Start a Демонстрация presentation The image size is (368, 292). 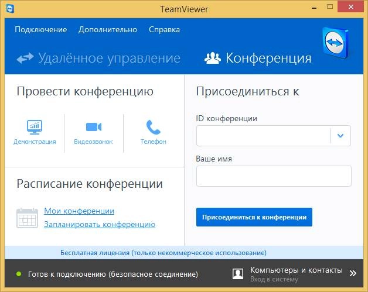35,132
